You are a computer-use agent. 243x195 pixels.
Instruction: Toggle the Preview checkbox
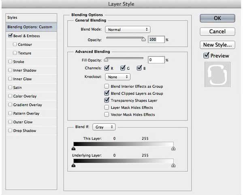coord(206,55)
